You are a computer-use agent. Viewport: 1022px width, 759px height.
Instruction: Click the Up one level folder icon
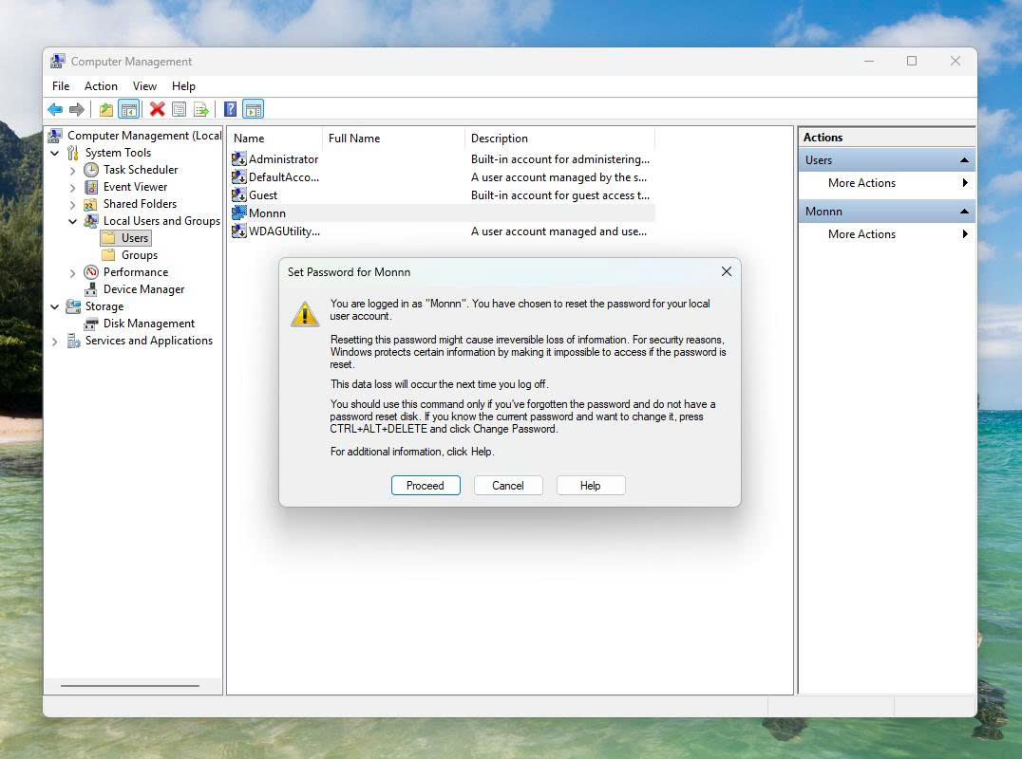(x=106, y=109)
